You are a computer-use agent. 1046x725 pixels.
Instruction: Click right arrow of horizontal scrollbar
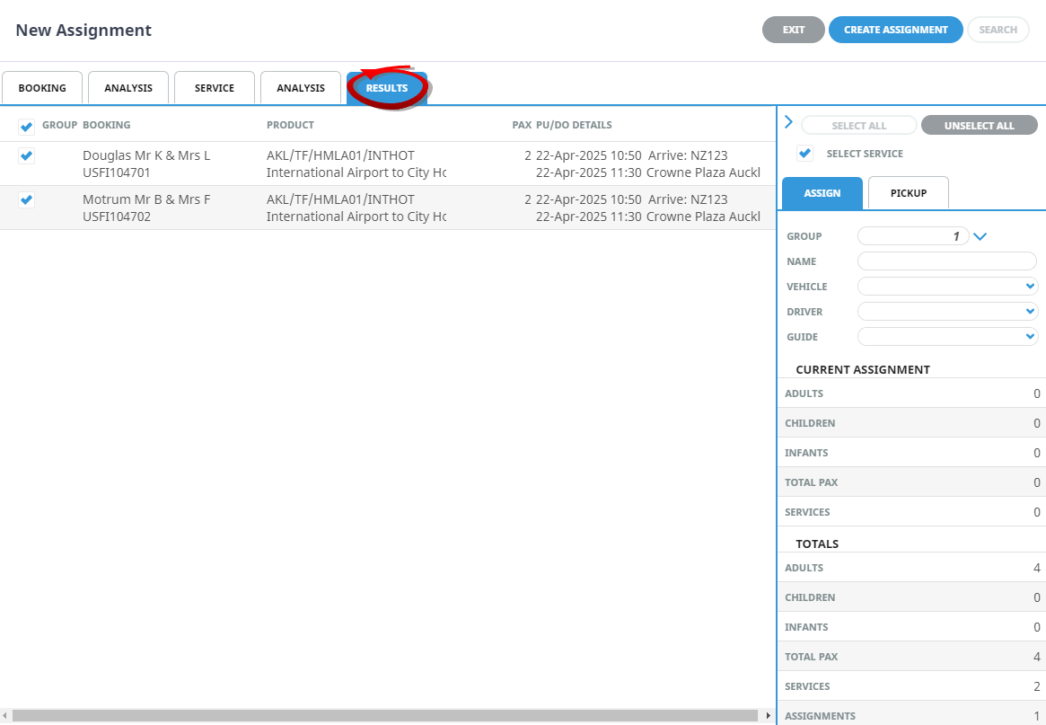pos(768,716)
